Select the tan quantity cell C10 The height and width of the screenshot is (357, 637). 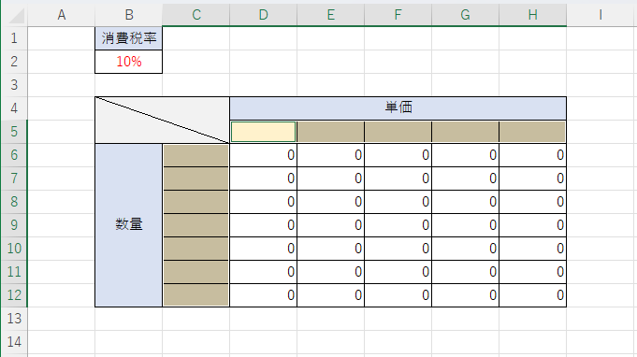pyautogui.click(x=196, y=249)
